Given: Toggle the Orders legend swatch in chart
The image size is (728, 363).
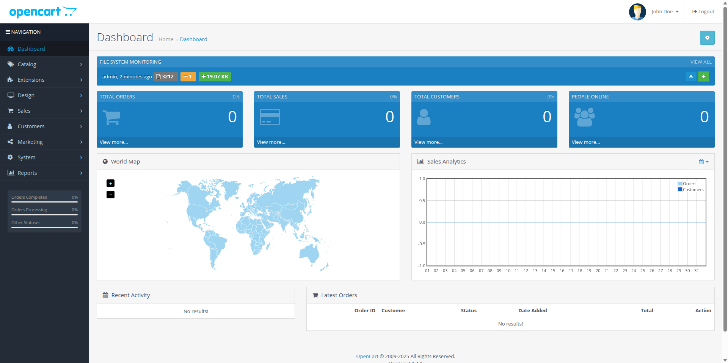Looking at the screenshot, I should click(680, 184).
